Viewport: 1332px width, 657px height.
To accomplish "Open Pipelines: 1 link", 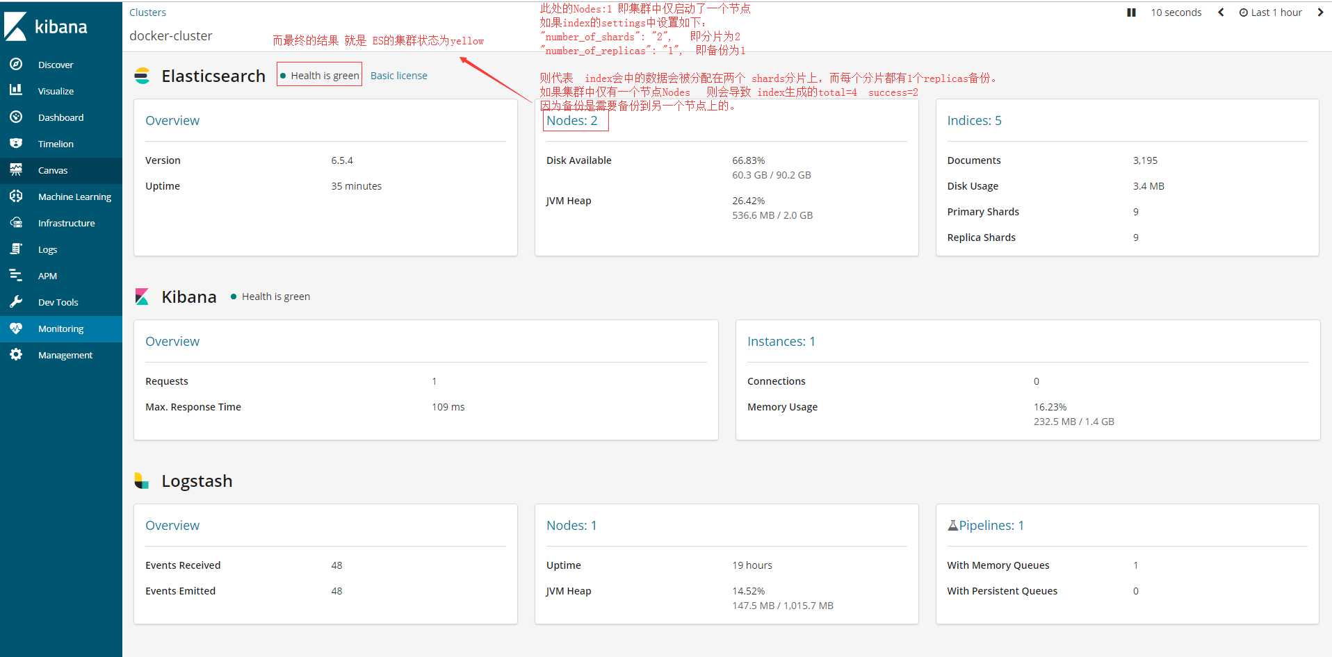I will pyautogui.click(x=991, y=526).
